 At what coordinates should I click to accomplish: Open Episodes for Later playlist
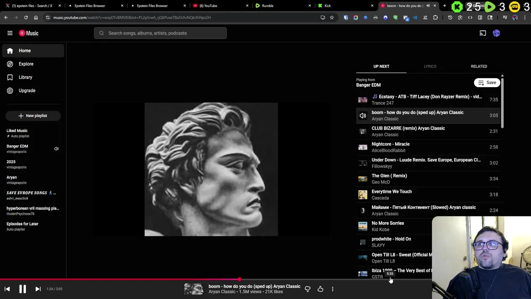pyautogui.click(x=33, y=226)
